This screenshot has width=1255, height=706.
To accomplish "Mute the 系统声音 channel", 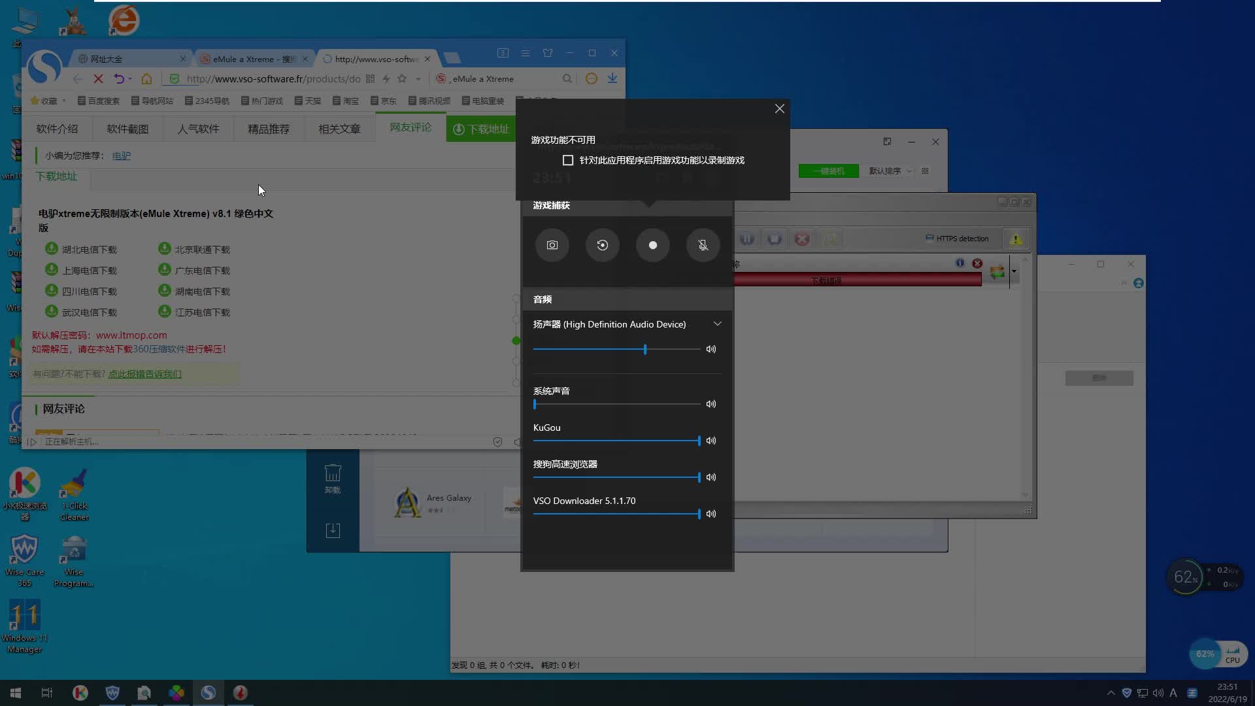I will (x=711, y=404).
